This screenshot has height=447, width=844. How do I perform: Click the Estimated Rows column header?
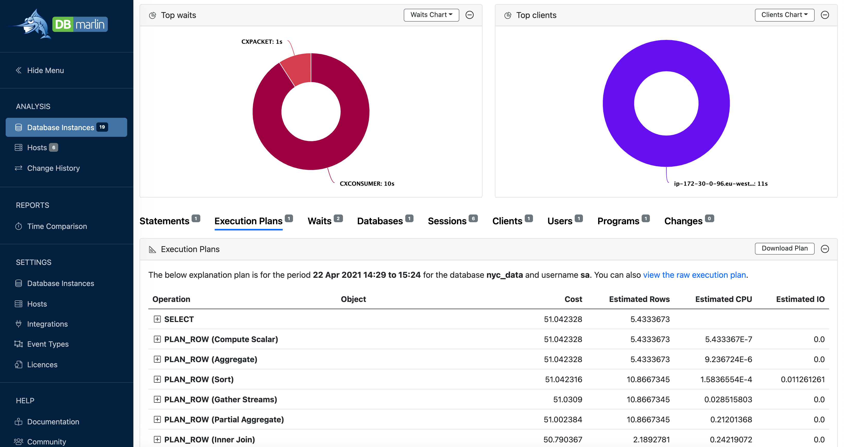[x=639, y=299]
